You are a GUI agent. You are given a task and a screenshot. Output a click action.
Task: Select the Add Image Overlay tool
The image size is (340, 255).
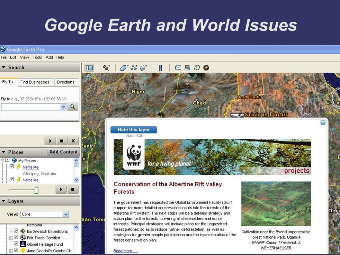click(143, 68)
